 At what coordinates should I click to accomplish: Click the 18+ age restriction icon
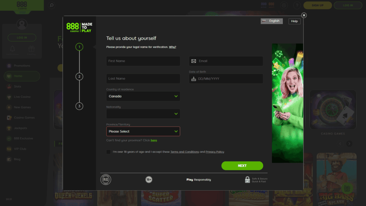(x=149, y=180)
